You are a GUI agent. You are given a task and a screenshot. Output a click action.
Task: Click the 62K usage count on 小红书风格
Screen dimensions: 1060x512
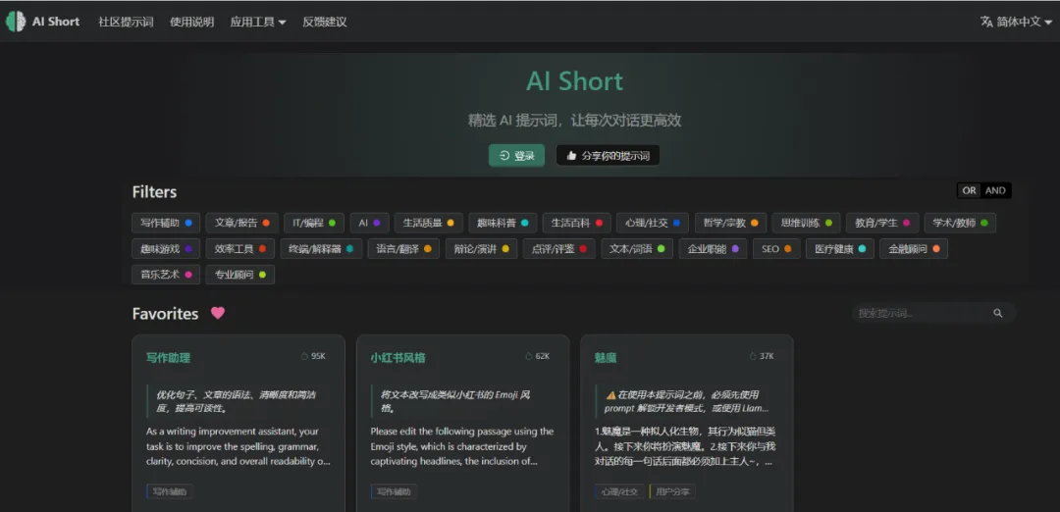tap(538, 356)
